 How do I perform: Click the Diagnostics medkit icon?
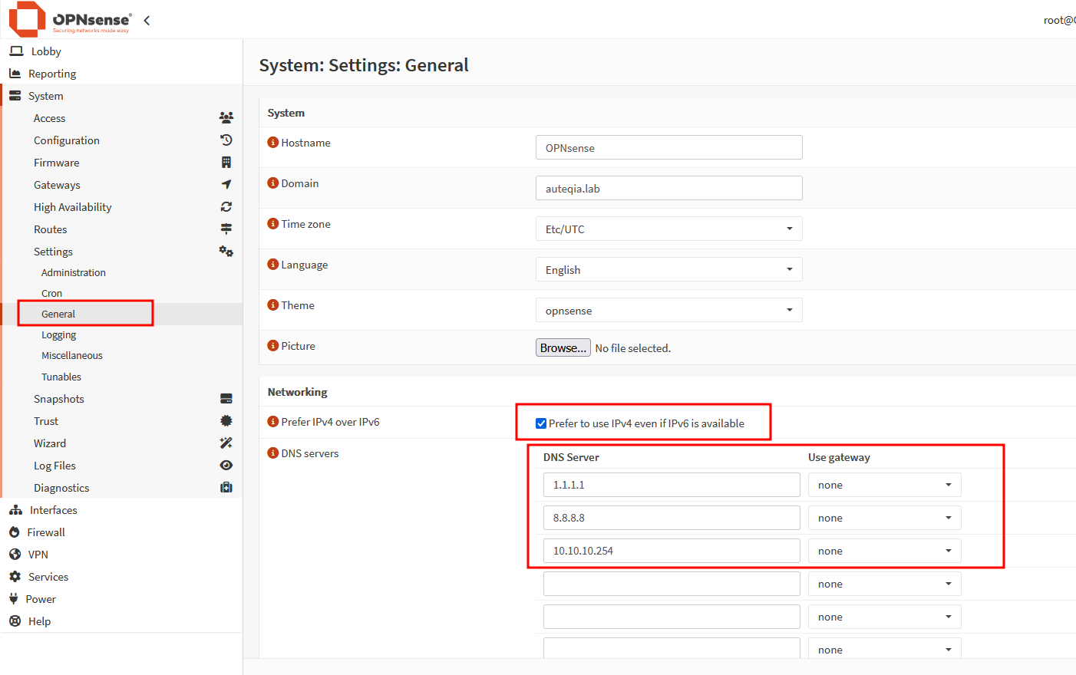226,488
